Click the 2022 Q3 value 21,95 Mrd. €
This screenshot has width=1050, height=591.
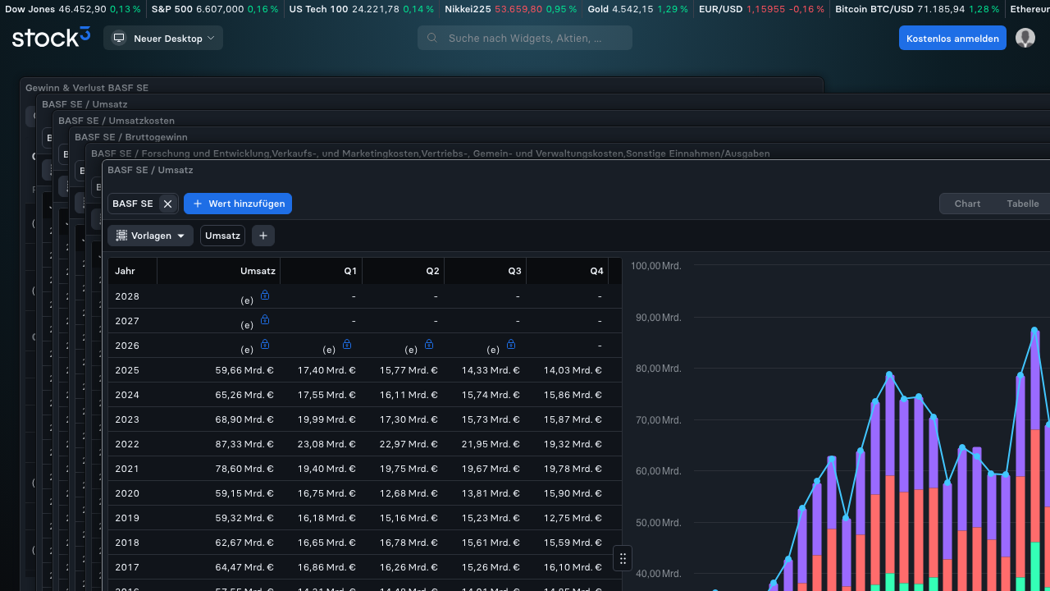tap(491, 444)
